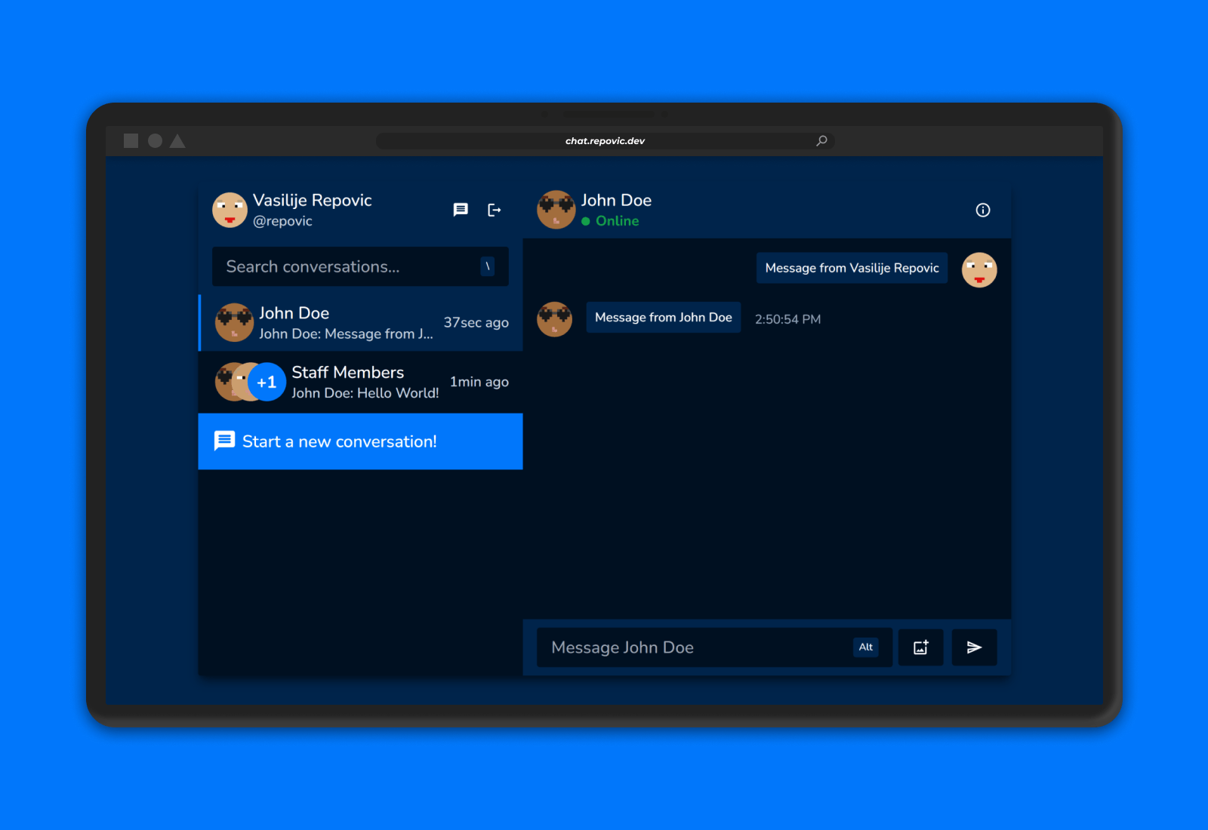Click the backslash shortcut badge in search

click(488, 266)
